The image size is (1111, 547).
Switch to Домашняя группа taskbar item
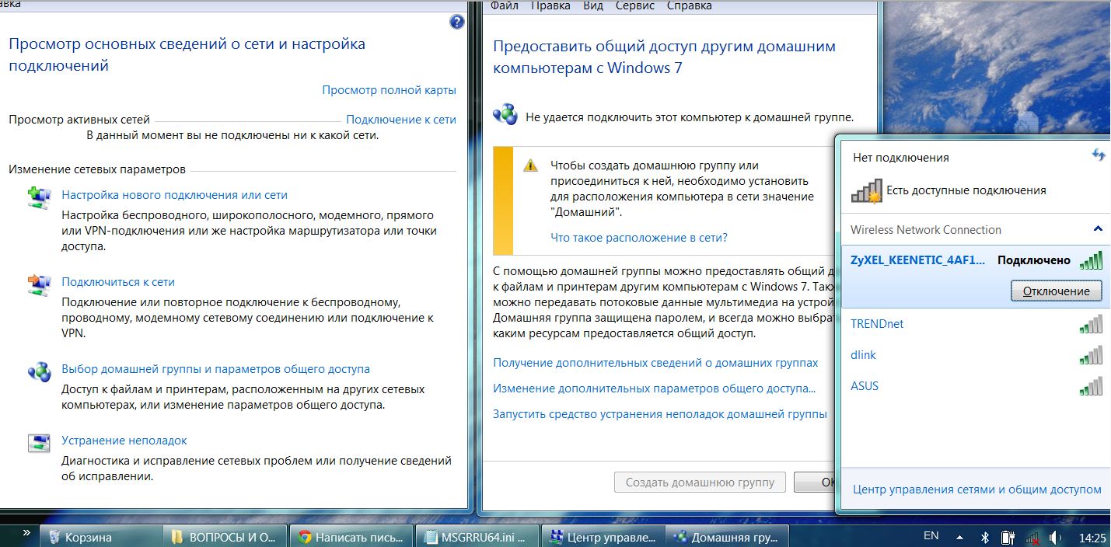(x=728, y=536)
